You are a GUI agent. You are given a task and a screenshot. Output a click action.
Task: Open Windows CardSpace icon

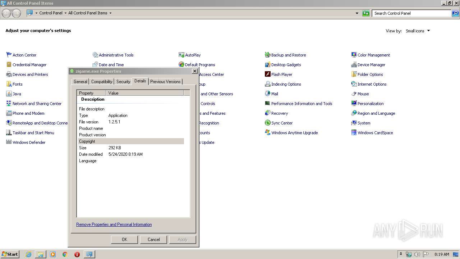[354, 132]
